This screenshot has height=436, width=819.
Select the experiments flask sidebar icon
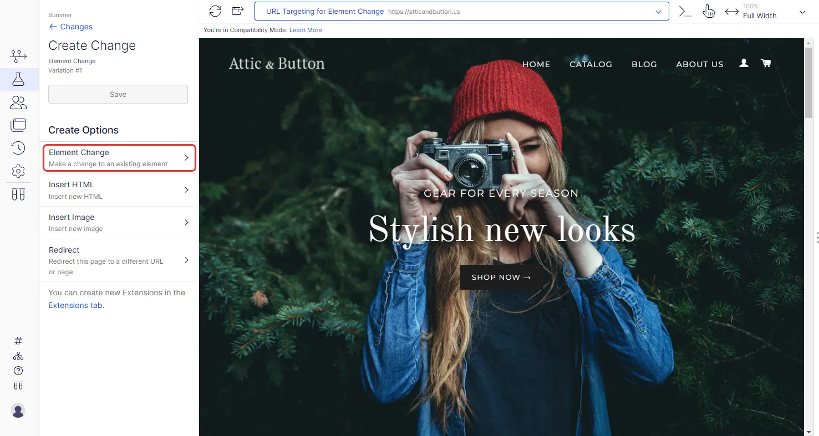pos(18,79)
